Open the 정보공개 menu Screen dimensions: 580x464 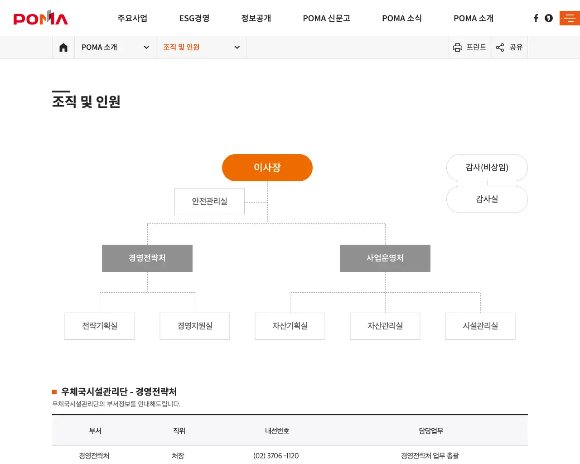(256, 18)
